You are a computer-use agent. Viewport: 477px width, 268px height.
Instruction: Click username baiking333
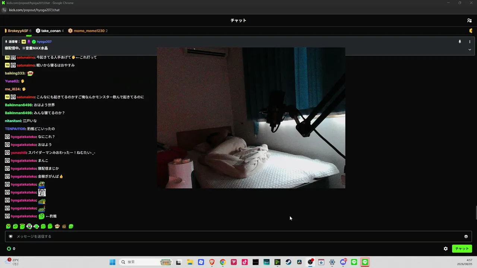(15, 73)
